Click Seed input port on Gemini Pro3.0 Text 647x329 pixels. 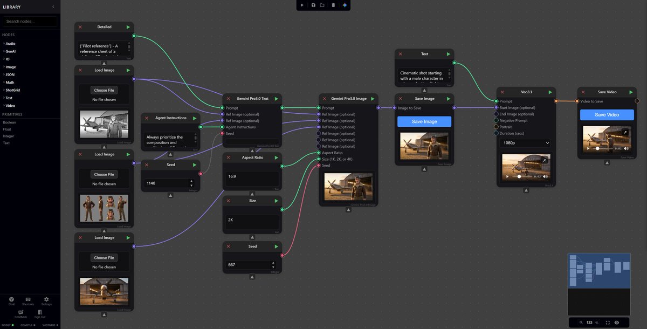222,133
